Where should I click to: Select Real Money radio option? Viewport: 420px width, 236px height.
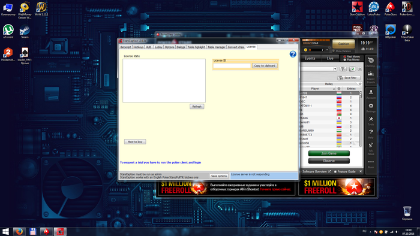coord(352,57)
